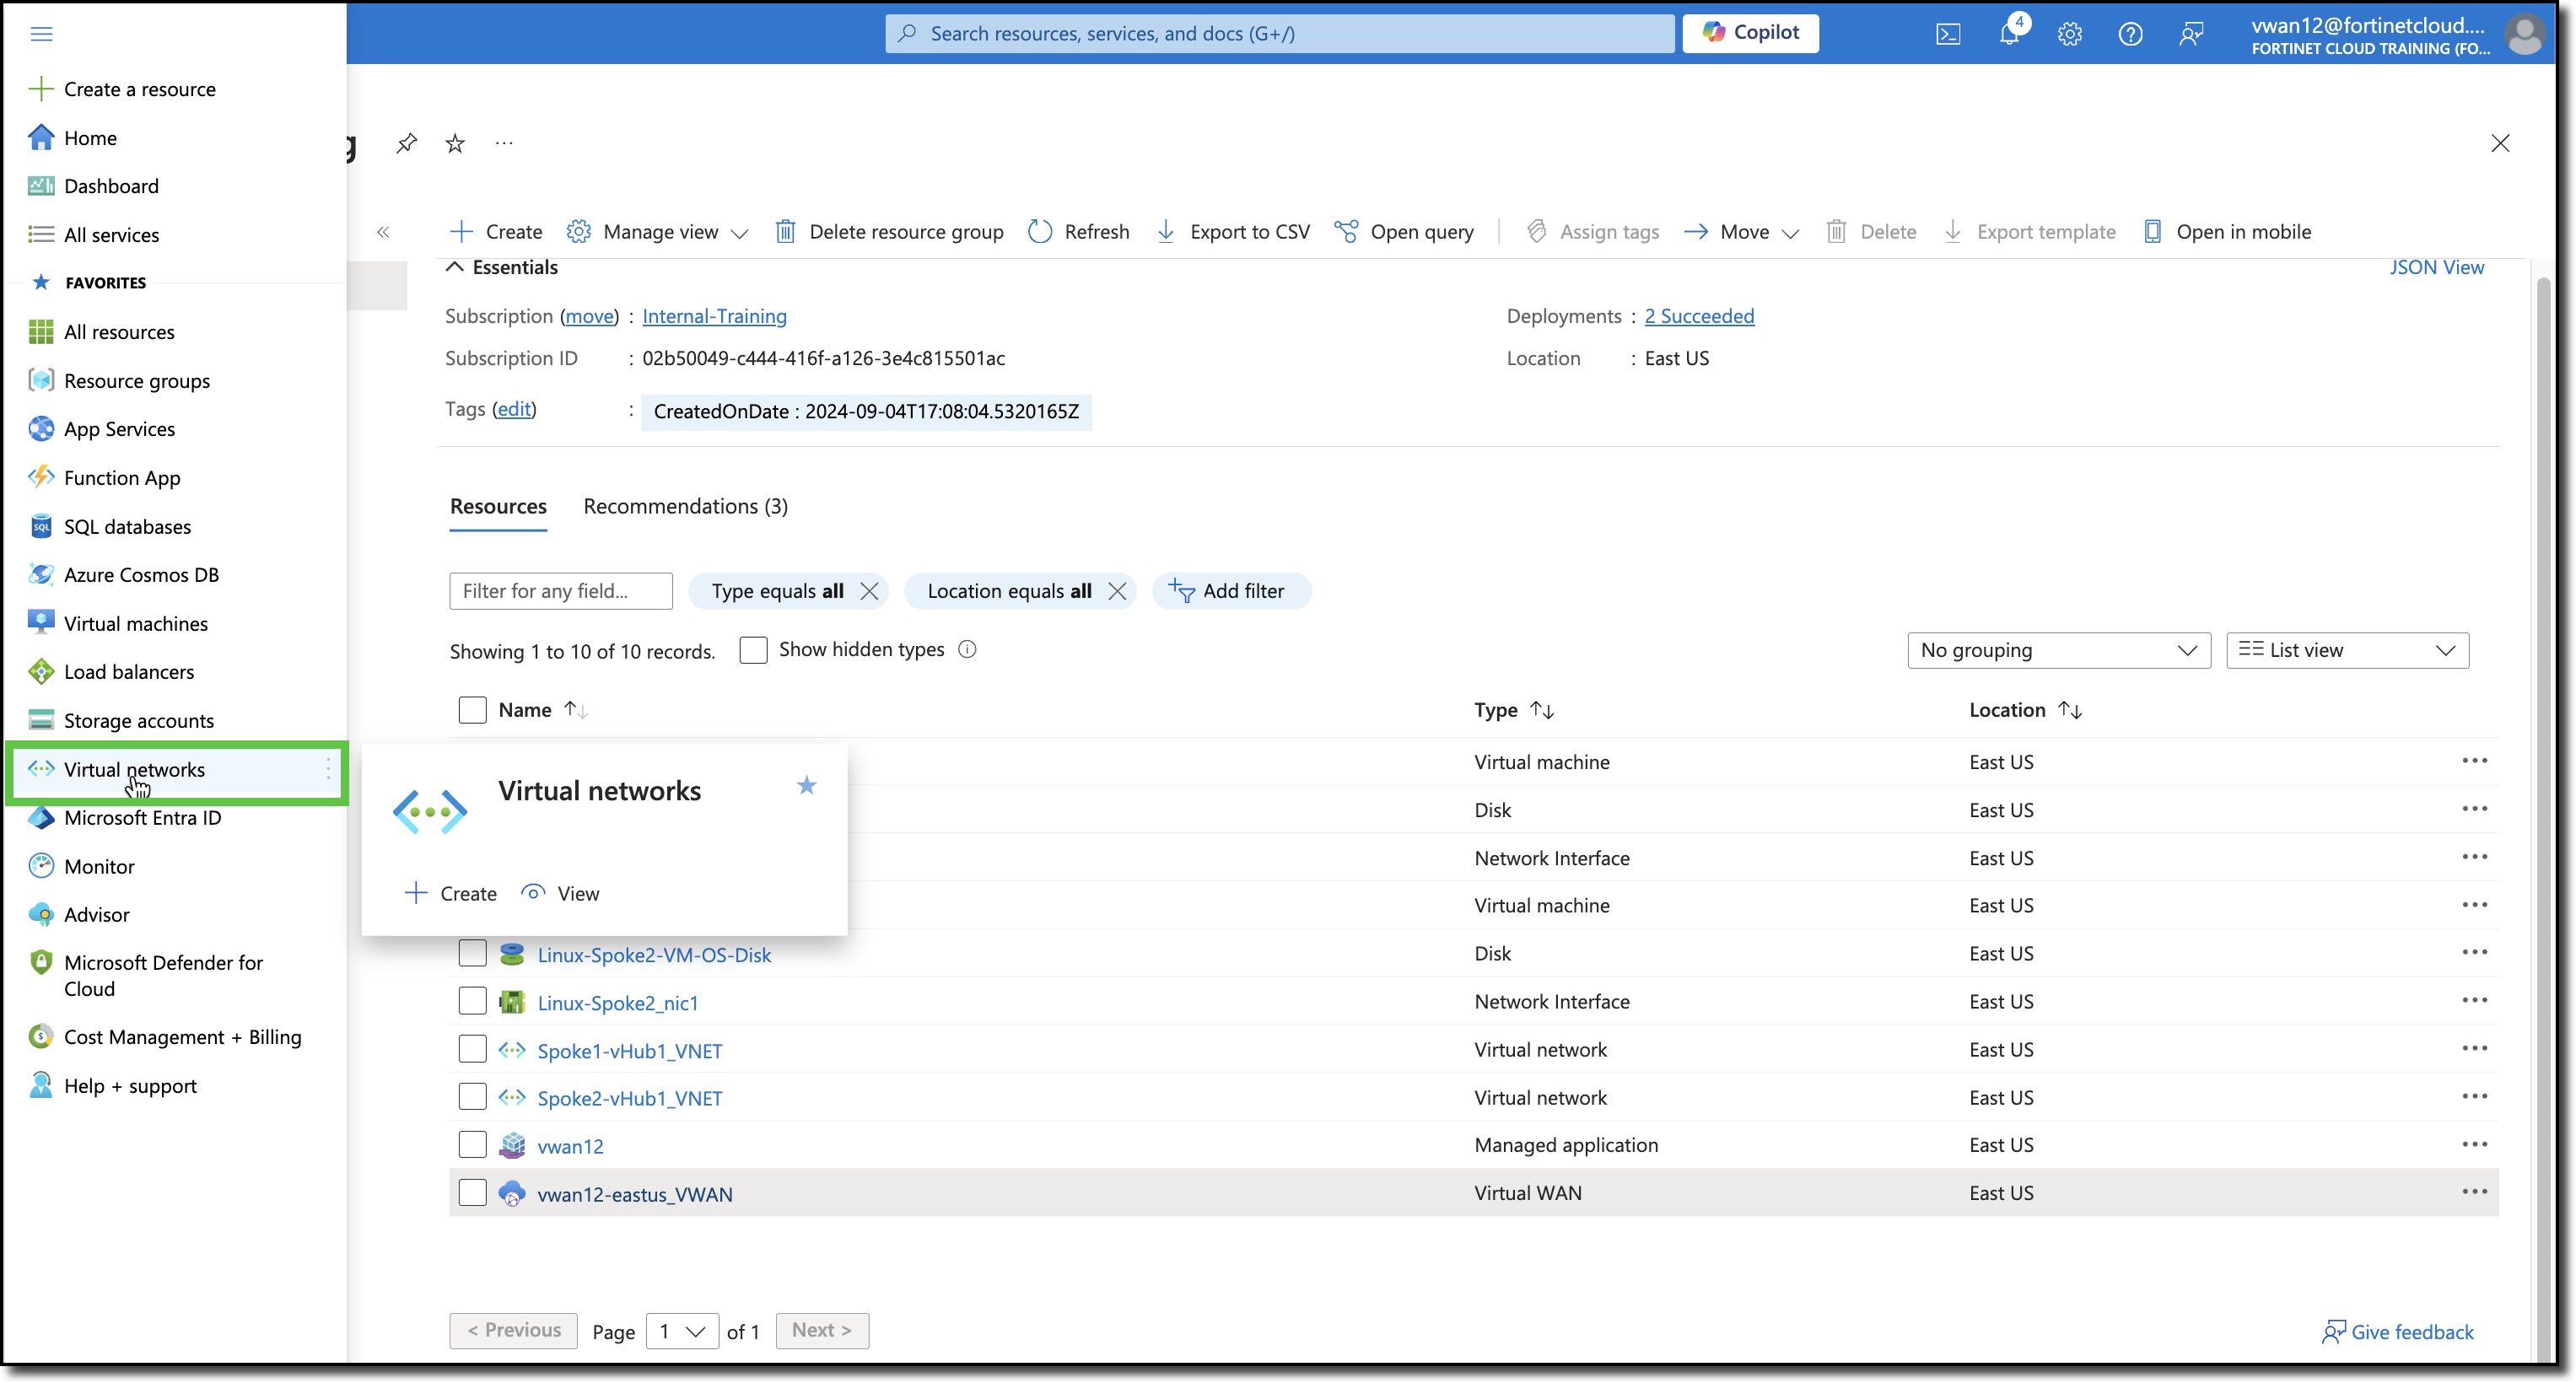Click Refresh in the toolbar
The width and height of the screenshot is (2576, 1383).
coord(1078,232)
